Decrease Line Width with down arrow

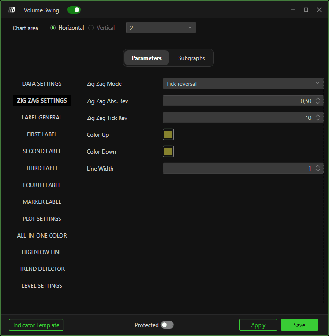tap(318, 170)
